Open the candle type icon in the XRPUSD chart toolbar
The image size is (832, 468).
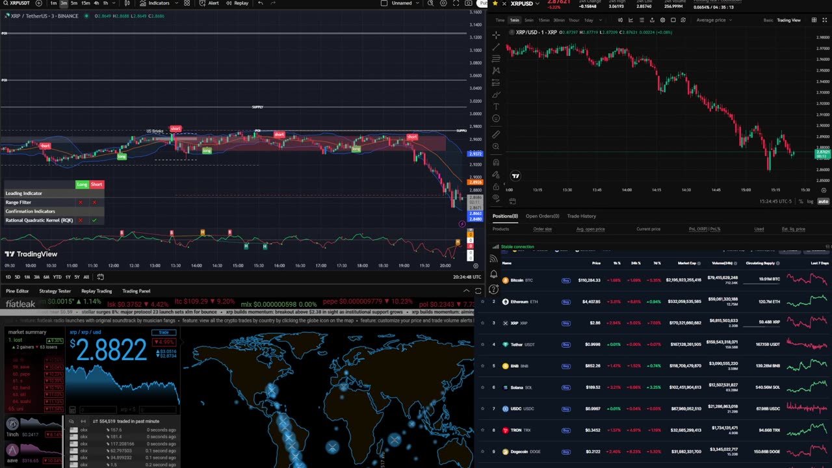pyautogui.click(x=620, y=20)
